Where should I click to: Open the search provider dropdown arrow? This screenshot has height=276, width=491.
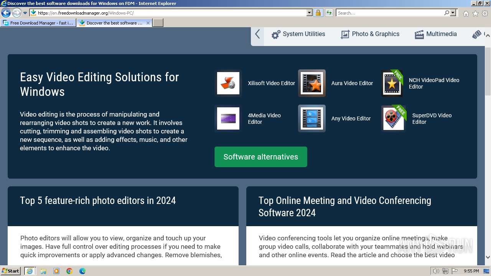tap(453, 13)
